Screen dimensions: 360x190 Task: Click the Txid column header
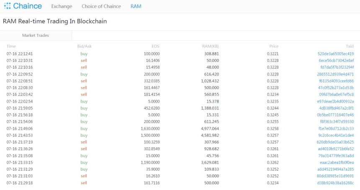(350, 46)
